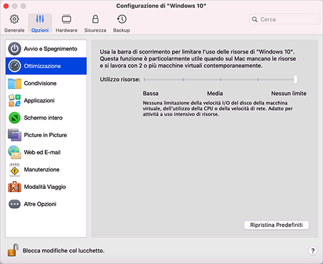Screen dimensions: 323x264
Task: Click the Ottimizzazione gauge icon
Action: point(14,66)
